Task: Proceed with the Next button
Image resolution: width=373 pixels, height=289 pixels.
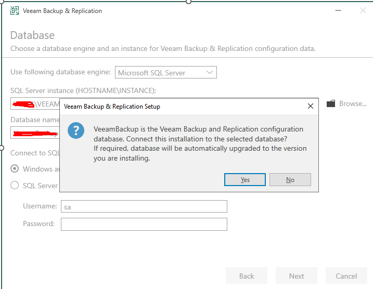Action: tap(297, 275)
